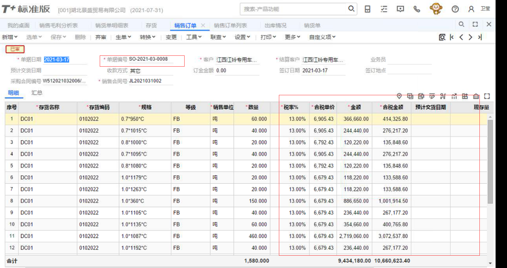This screenshot has height=268, width=507.
Task: Click the copy row icon above the table
Action: pos(410,96)
